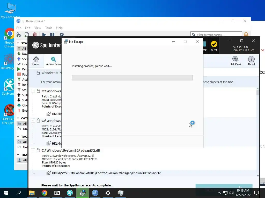265x198 pixels.
Task: Select Resumed status filter in qBittorrent
Action: coord(22,69)
